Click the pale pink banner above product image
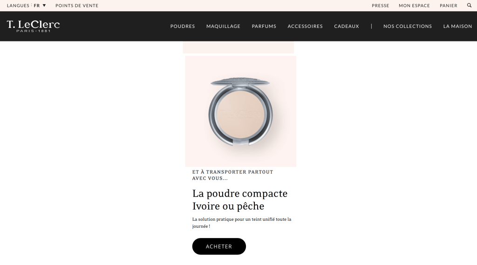 (x=238, y=48)
